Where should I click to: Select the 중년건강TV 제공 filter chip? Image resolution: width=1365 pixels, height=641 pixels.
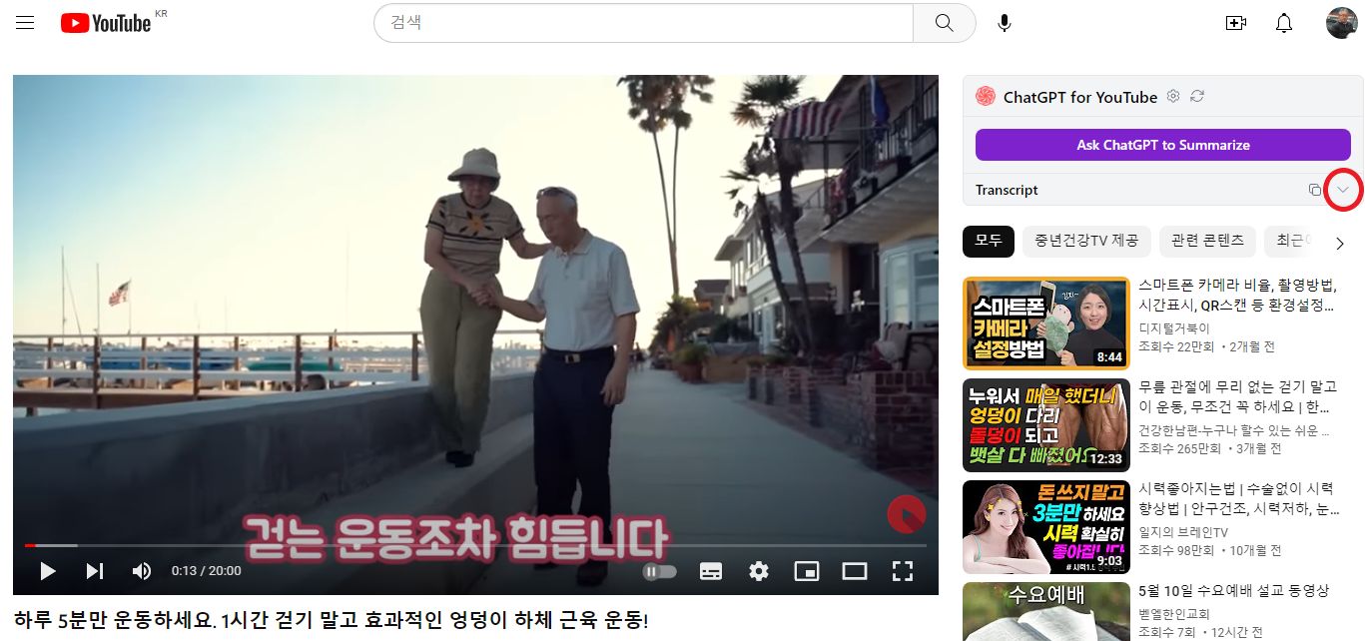coord(1086,241)
